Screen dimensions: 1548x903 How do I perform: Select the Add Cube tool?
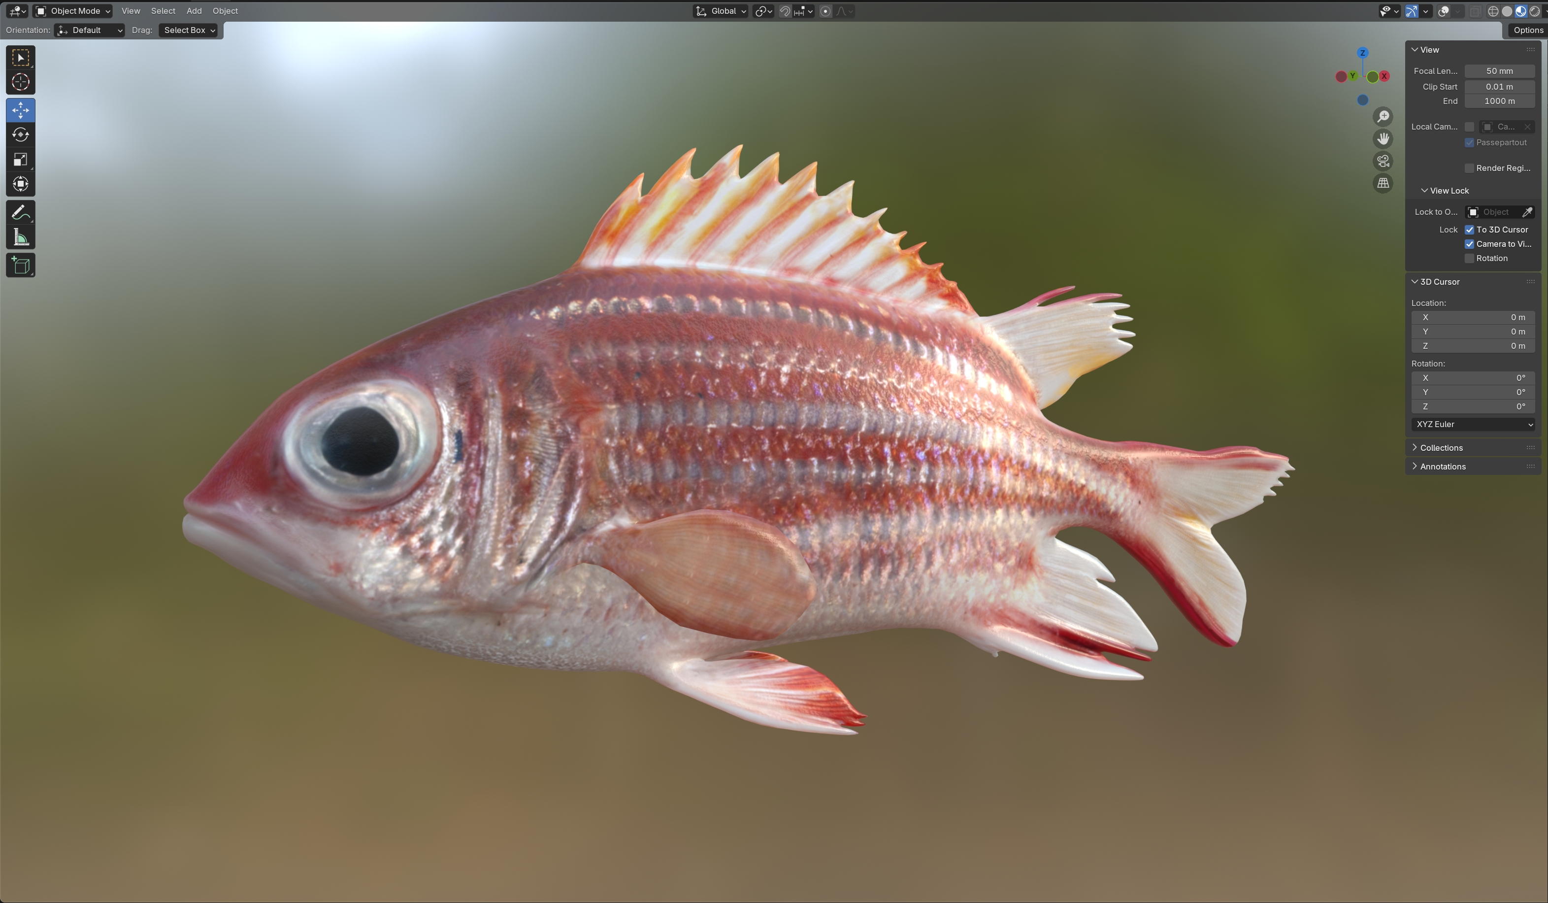[x=20, y=266]
